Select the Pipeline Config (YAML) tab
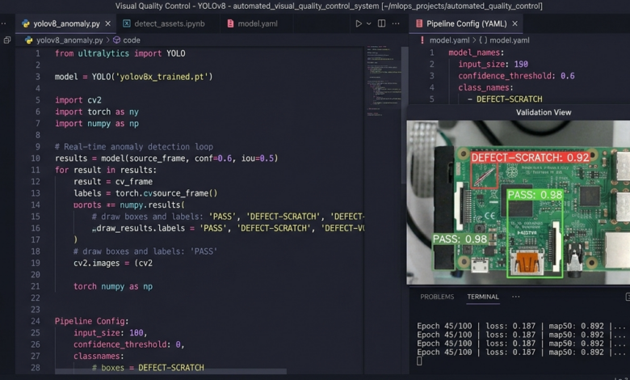 coord(466,23)
